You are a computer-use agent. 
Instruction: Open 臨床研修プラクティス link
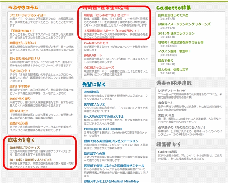coord(25,148)
